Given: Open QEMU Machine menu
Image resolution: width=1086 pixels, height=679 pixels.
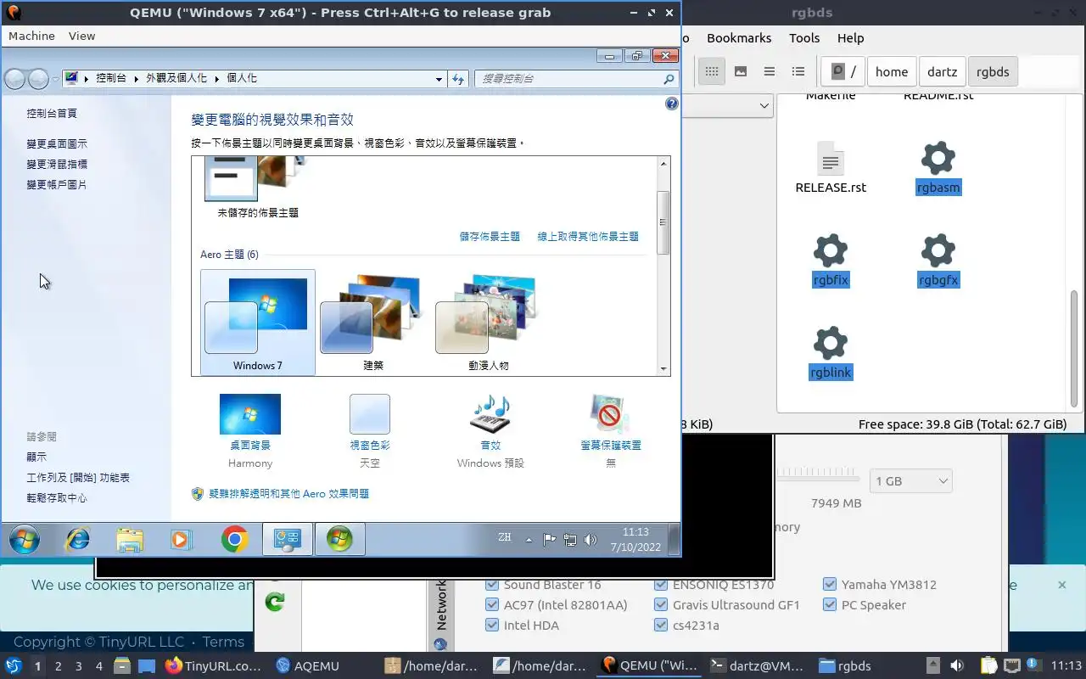Looking at the screenshot, I should point(31,36).
